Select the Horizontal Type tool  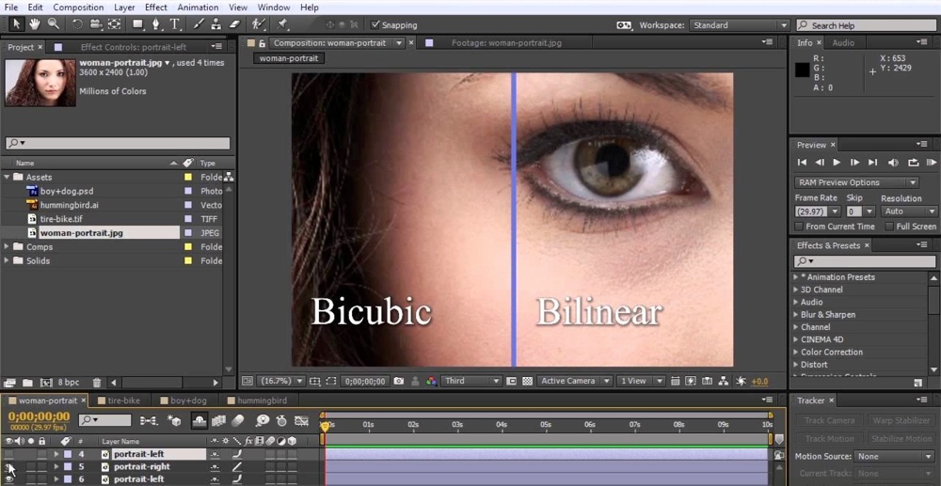click(x=175, y=24)
